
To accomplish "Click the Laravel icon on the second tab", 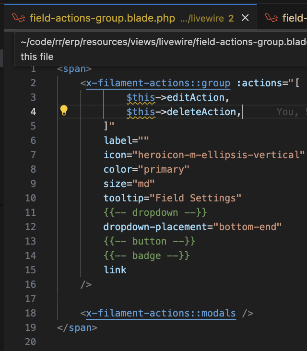I will tap(272, 18).
